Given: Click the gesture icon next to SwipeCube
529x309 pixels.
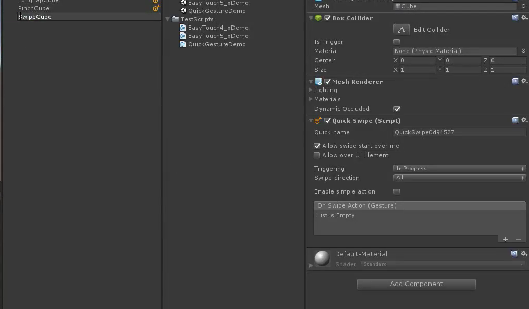Looking at the screenshot, I should tap(156, 17).
